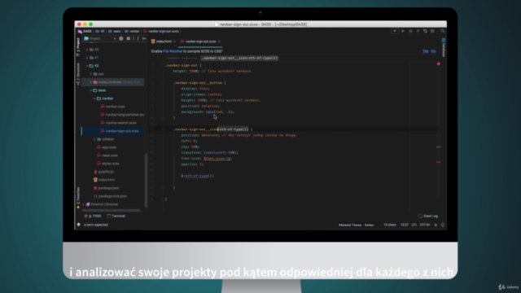The width and height of the screenshot is (521, 293).
Task: Click the red error indicator above editor stripe
Action: pyautogui.click(x=439, y=63)
